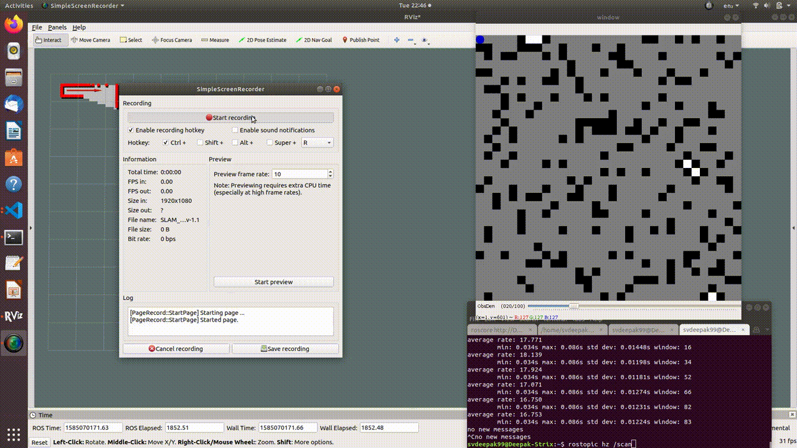This screenshot has height=448, width=797.
Task: Click the Log text area in recorder
Action: coord(230,321)
